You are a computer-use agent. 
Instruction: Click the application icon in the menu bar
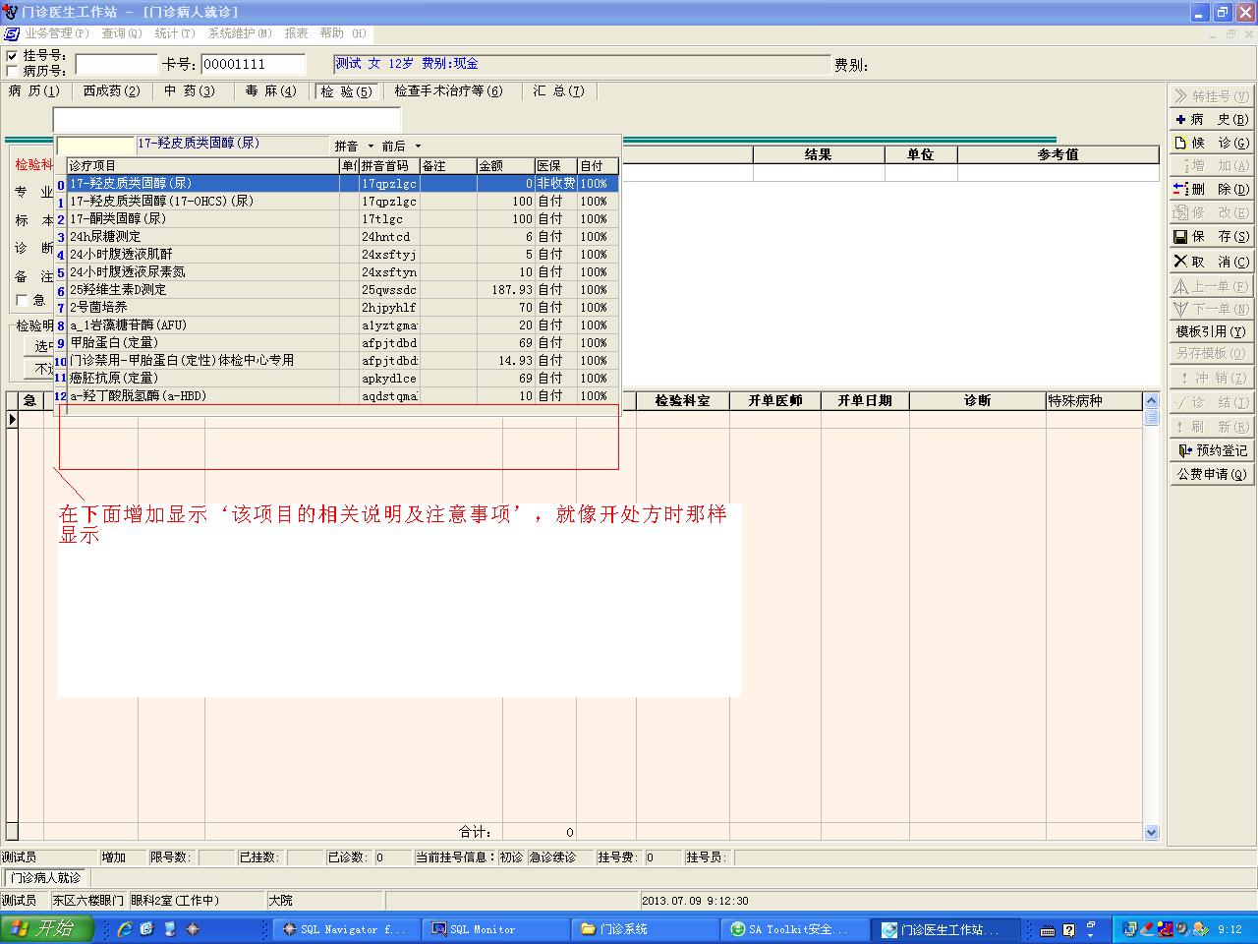point(12,33)
